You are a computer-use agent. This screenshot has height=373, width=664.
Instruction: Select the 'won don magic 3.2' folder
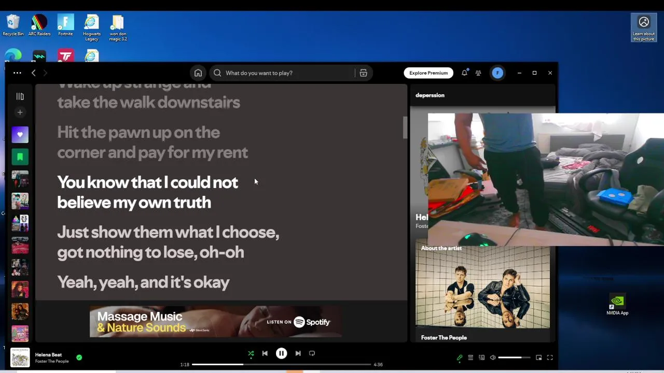coord(118,28)
